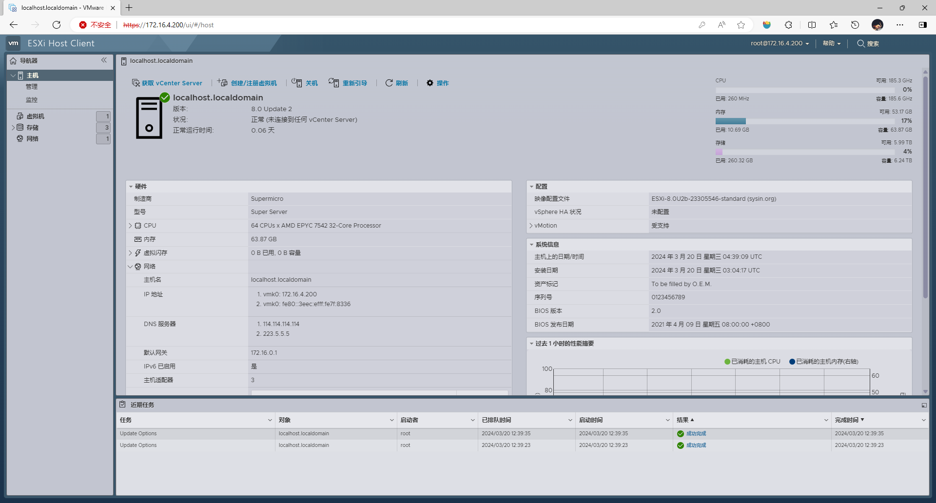Image resolution: width=936 pixels, height=503 pixels.
Task: Click the password key icon in address bar
Action: pyautogui.click(x=702, y=25)
